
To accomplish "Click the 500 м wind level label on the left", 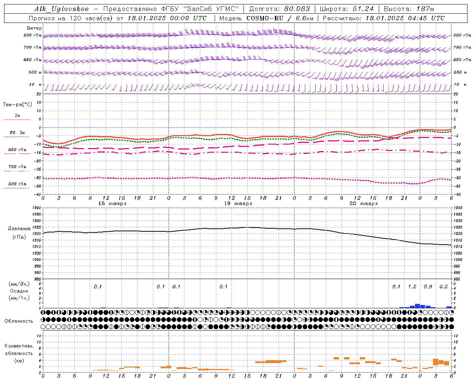I will tap(35, 72).
